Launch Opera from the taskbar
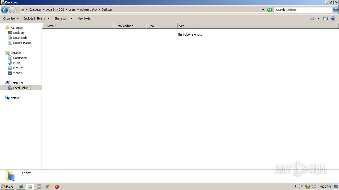Image resolution: width=339 pixels, height=190 pixels. [x=57, y=187]
